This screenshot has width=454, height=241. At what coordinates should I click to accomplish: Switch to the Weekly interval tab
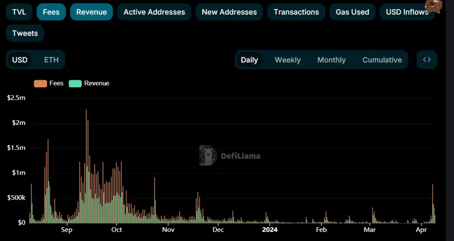(287, 60)
